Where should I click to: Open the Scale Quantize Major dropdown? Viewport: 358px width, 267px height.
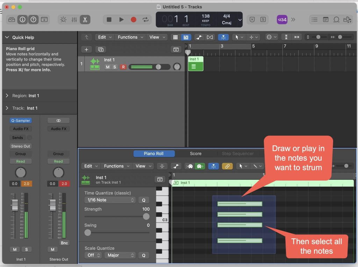[120, 255]
